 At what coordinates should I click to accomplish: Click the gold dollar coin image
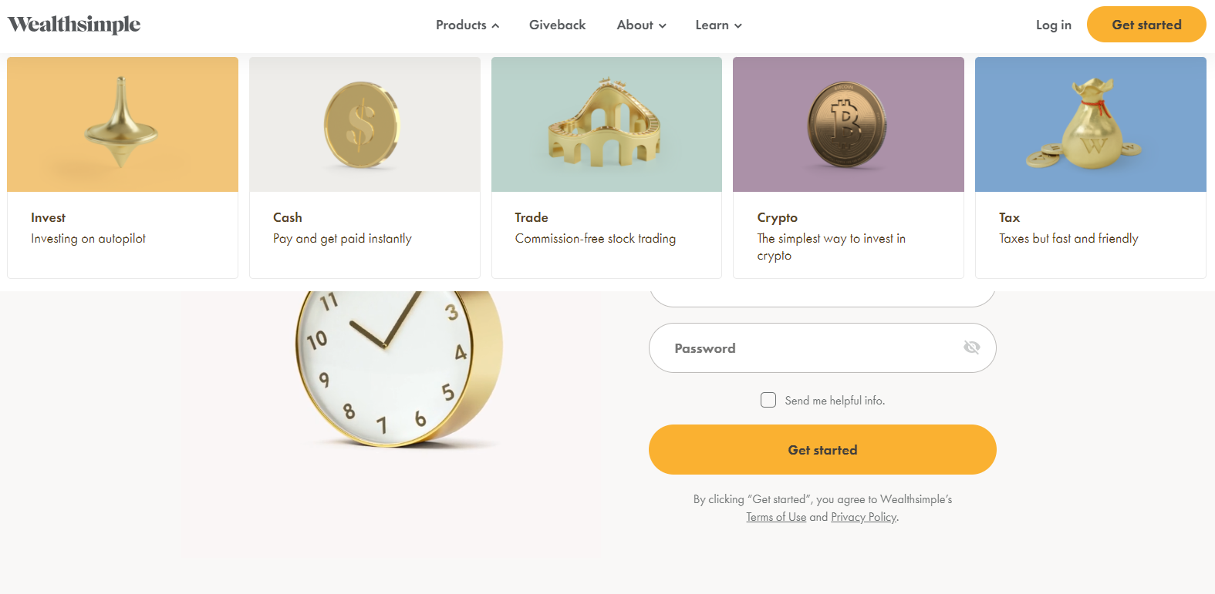(363, 125)
